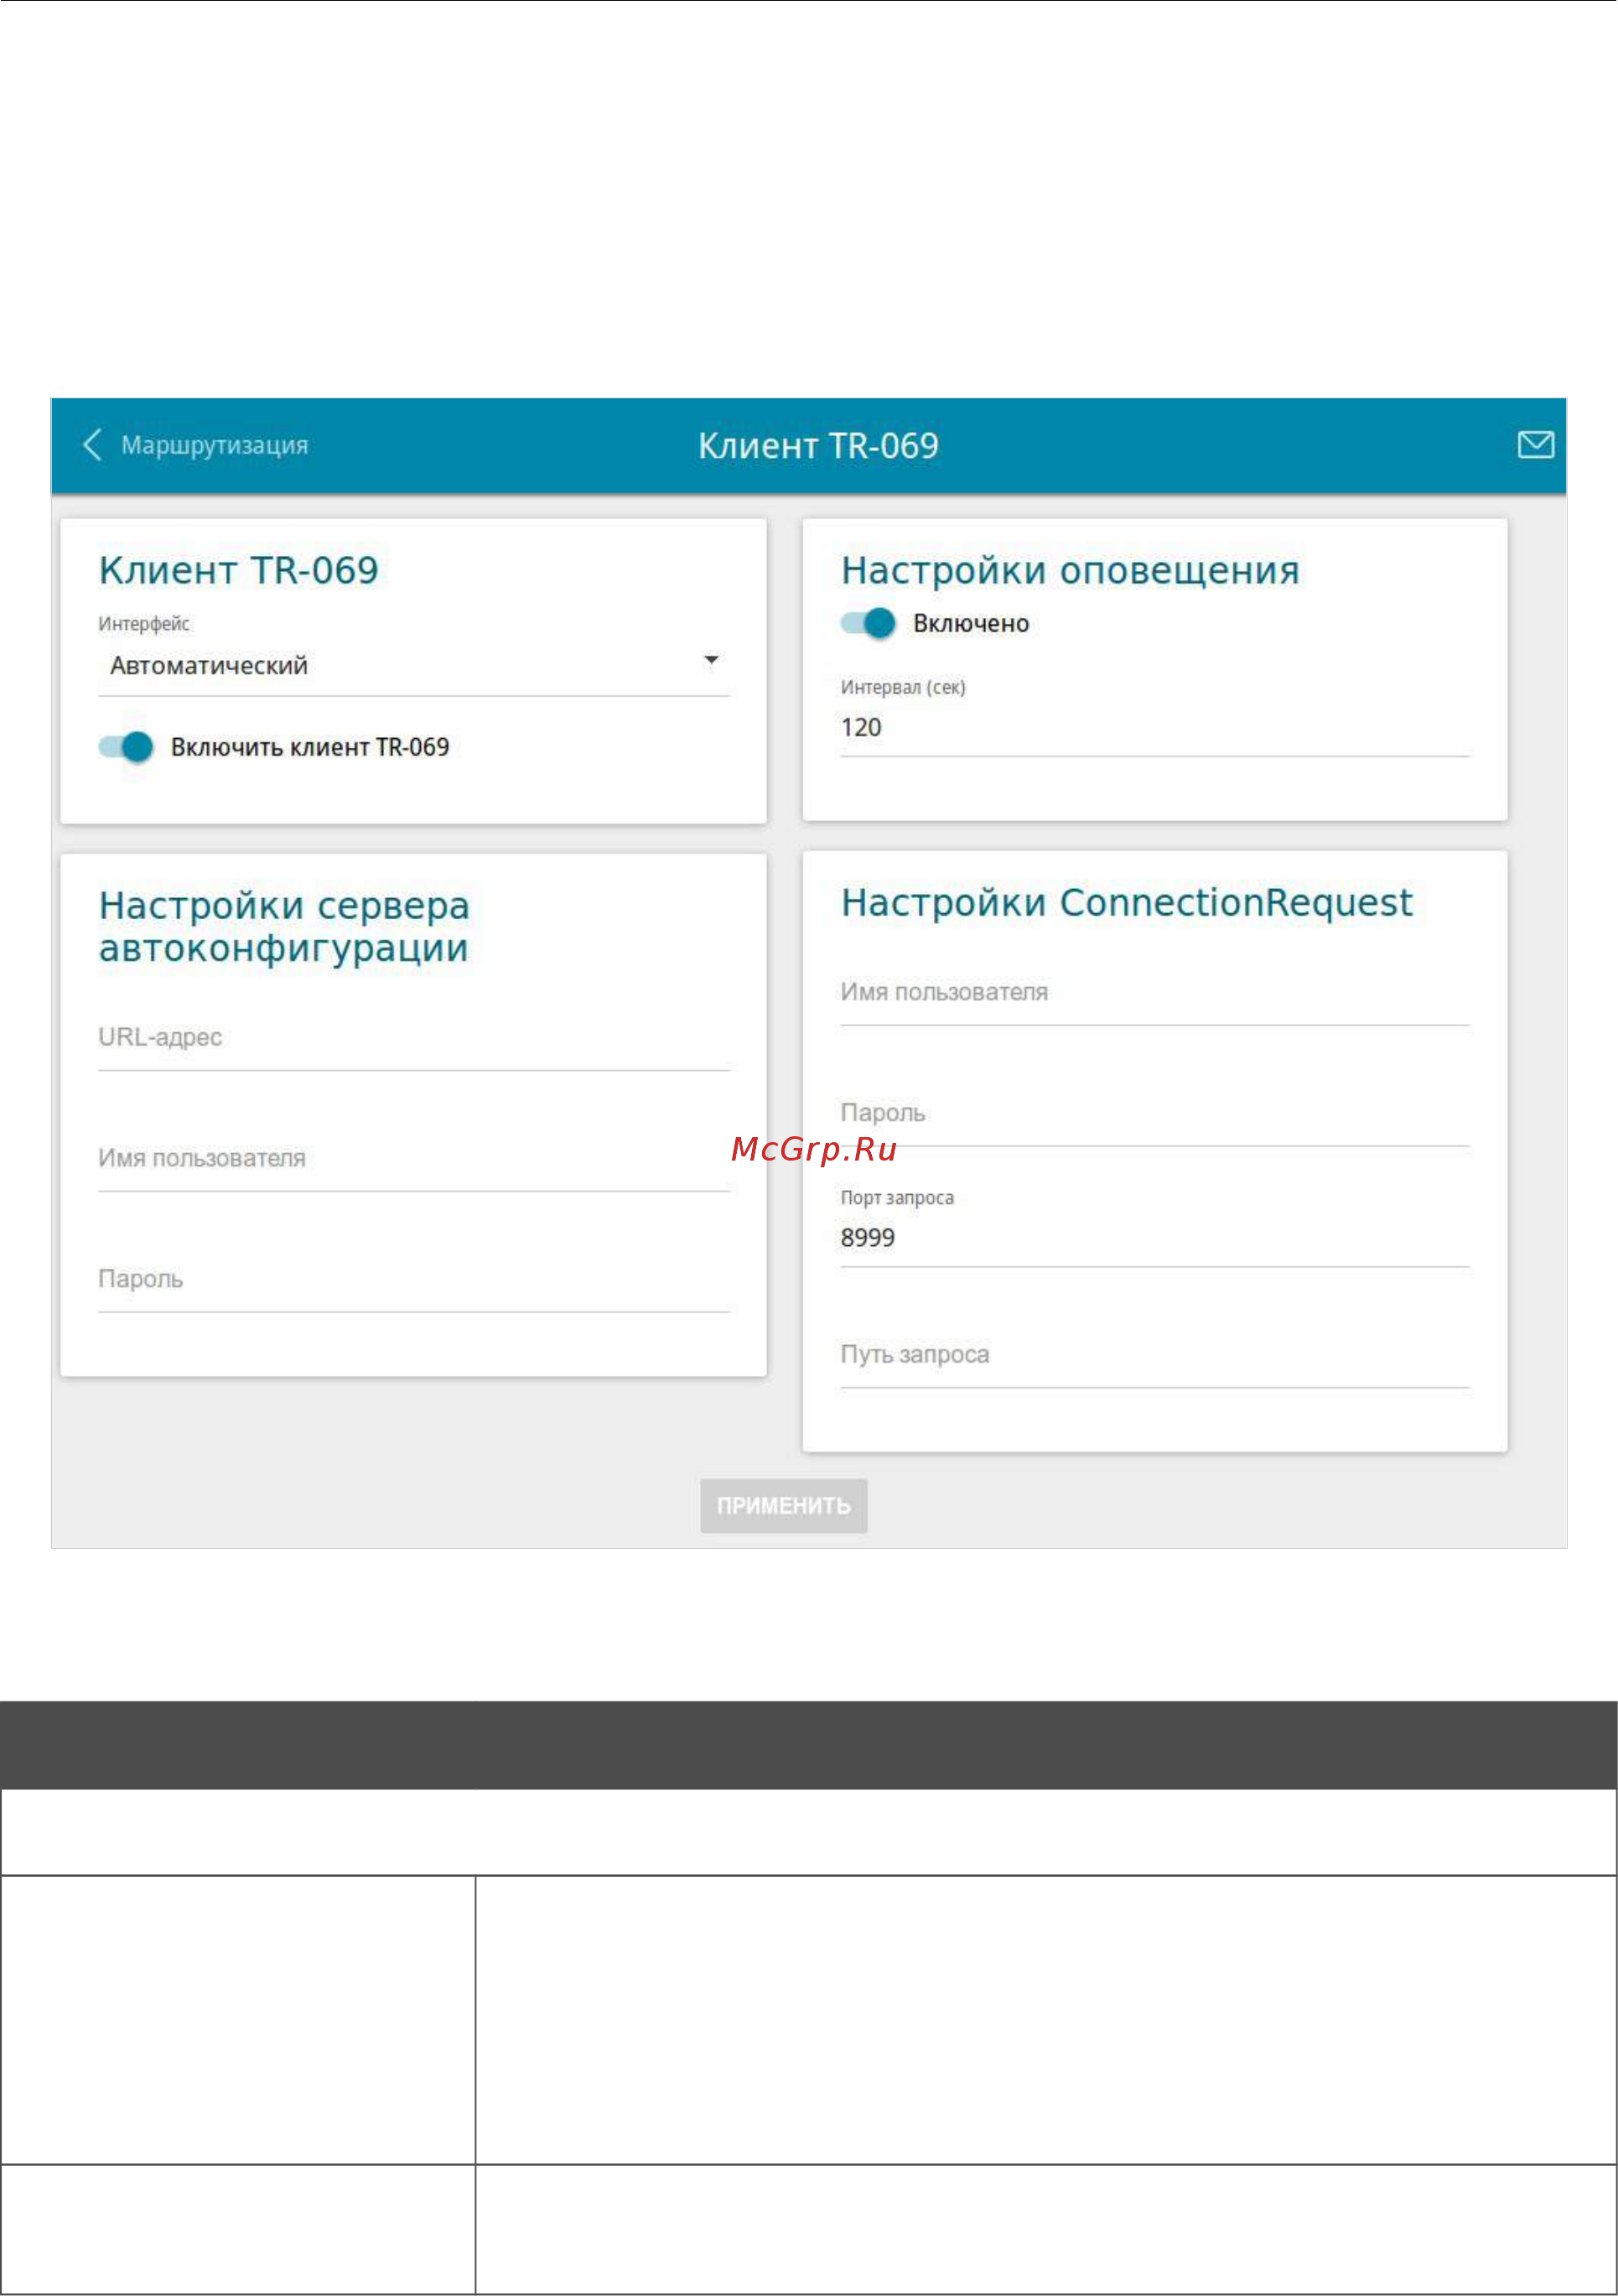Click Пароль field in ConnectionRequest settings

click(x=1155, y=1115)
